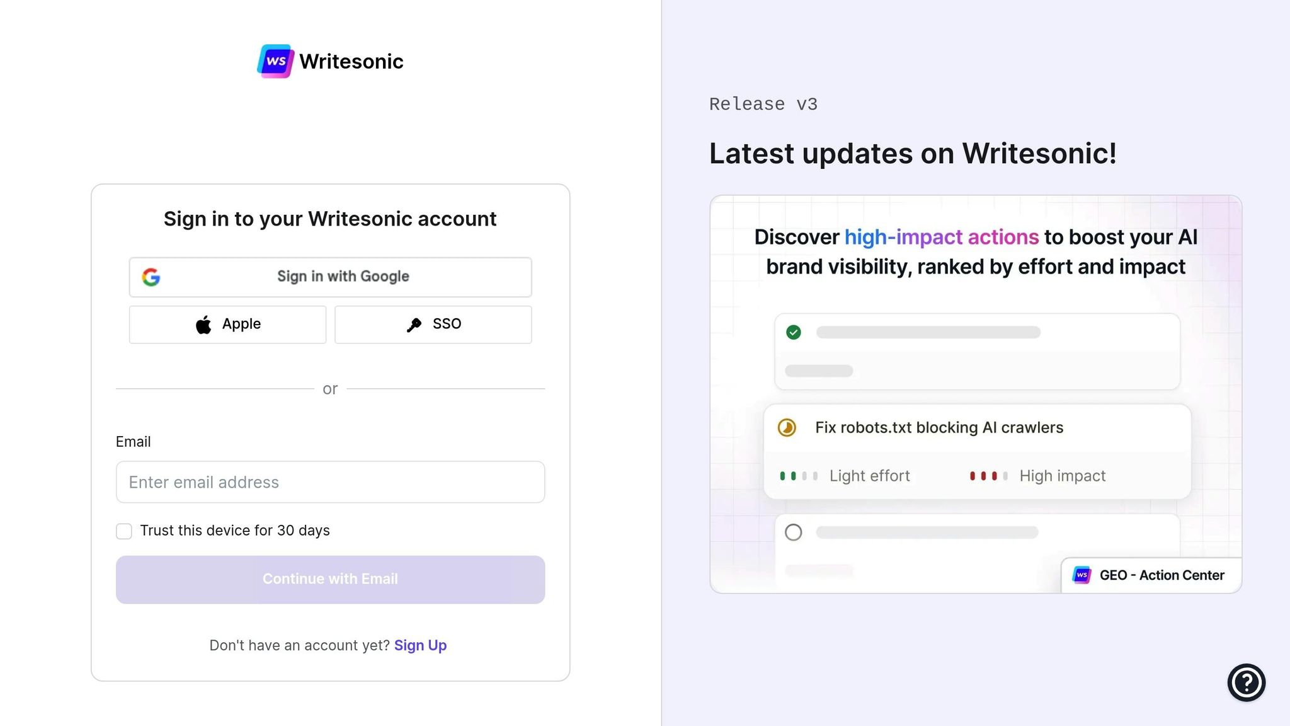The height and width of the screenshot is (726, 1290).
Task: Click the green Light effort indicator bars
Action: click(x=799, y=476)
